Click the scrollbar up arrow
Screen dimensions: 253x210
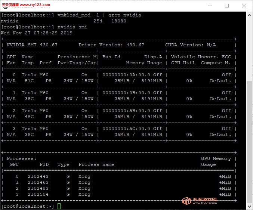(x=249, y=15)
